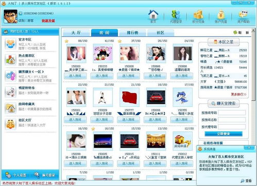Click the star icon above room 150005
The image size is (257, 186).
93,129
